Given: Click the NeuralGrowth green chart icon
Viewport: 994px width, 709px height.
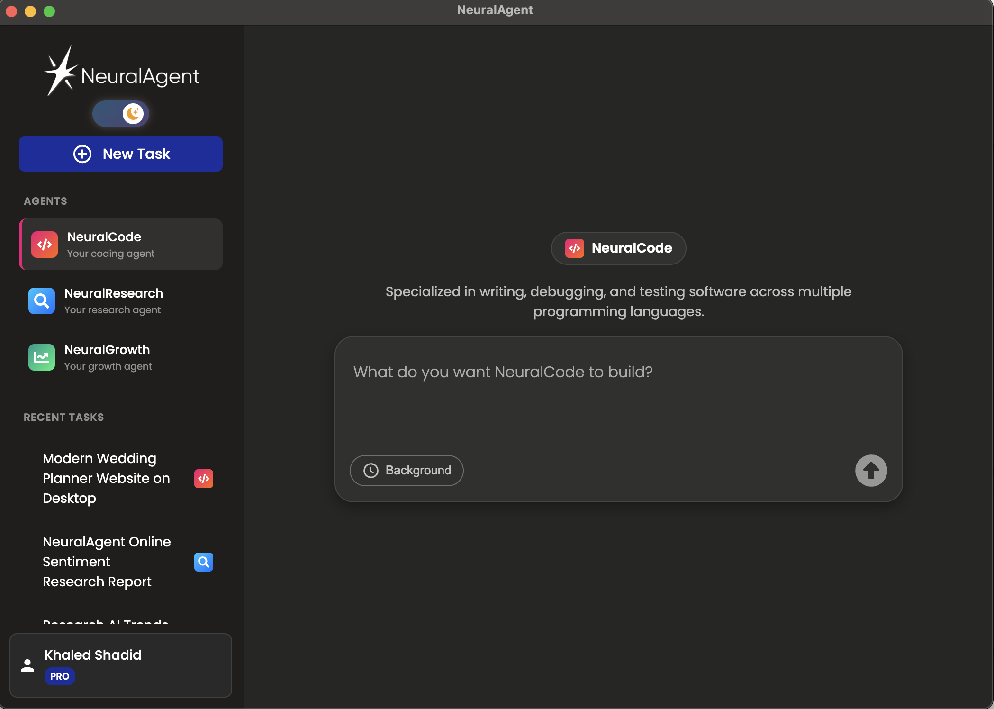Looking at the screenshot, I should click(42, 357).
